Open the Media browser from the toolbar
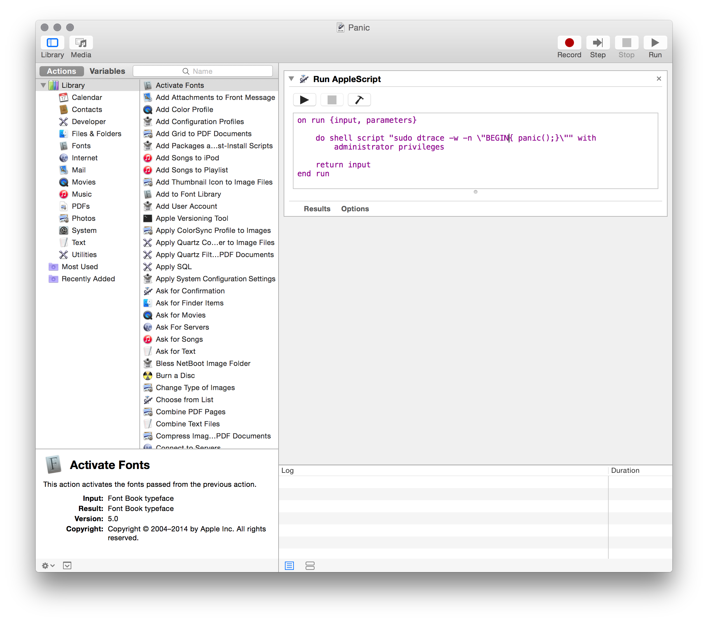708x623 pixels. (81, 43)
